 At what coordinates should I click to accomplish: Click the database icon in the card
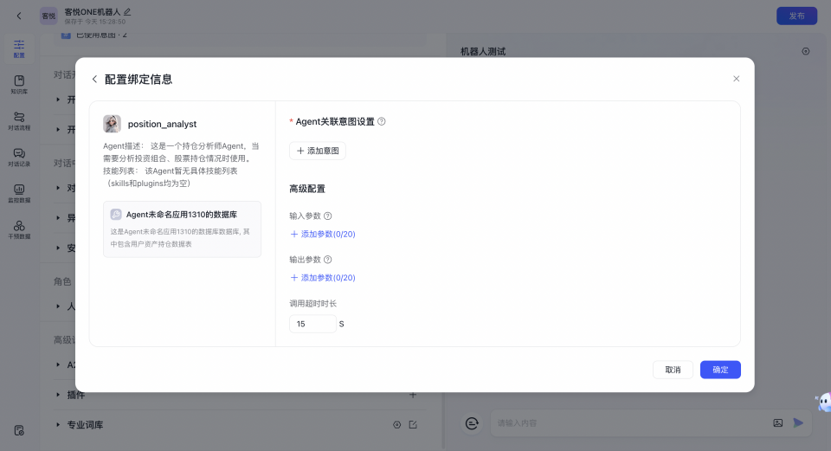(x=115, y=214)
